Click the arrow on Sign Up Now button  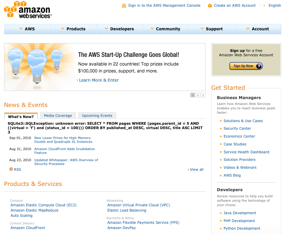coord(259,66)
